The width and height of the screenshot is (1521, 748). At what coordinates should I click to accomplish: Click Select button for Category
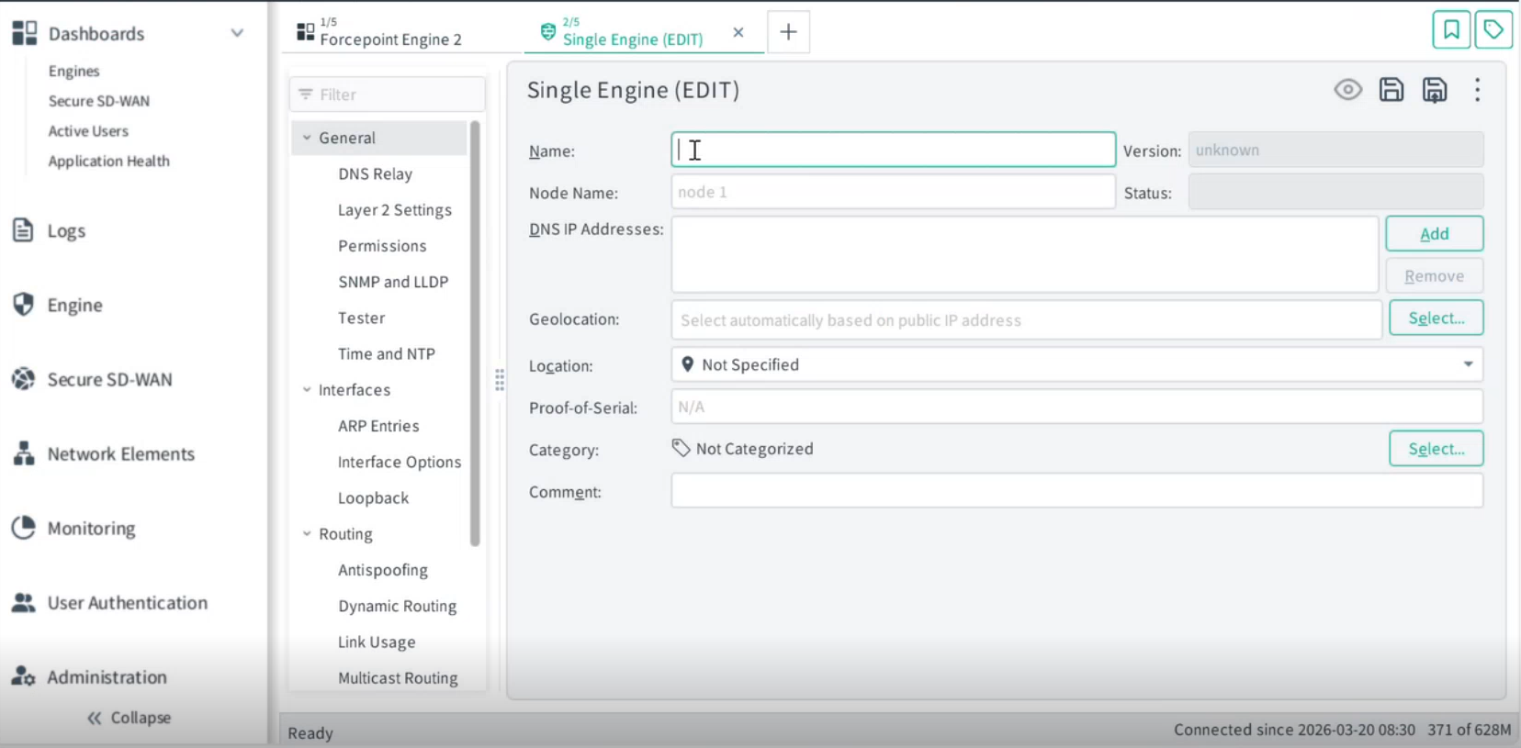pyautogui.click(x=1436, y=448)
